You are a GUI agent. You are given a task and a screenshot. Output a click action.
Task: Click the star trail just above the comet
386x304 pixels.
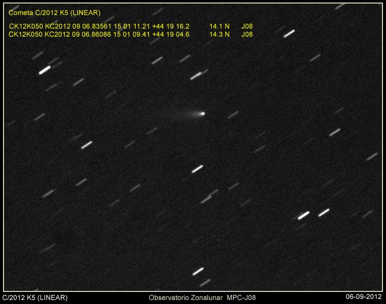[x=196, y=76]
